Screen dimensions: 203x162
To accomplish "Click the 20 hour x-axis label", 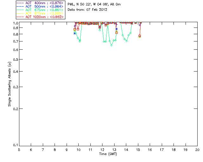I will point(197,150).
